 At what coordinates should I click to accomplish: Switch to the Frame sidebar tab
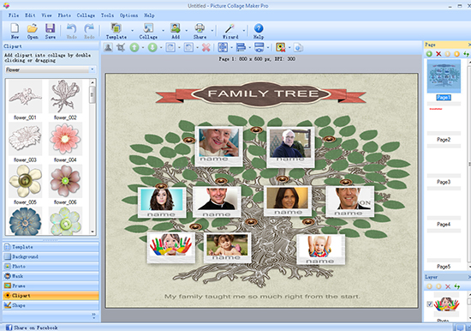pyautogui.click(x=51, y=286)
